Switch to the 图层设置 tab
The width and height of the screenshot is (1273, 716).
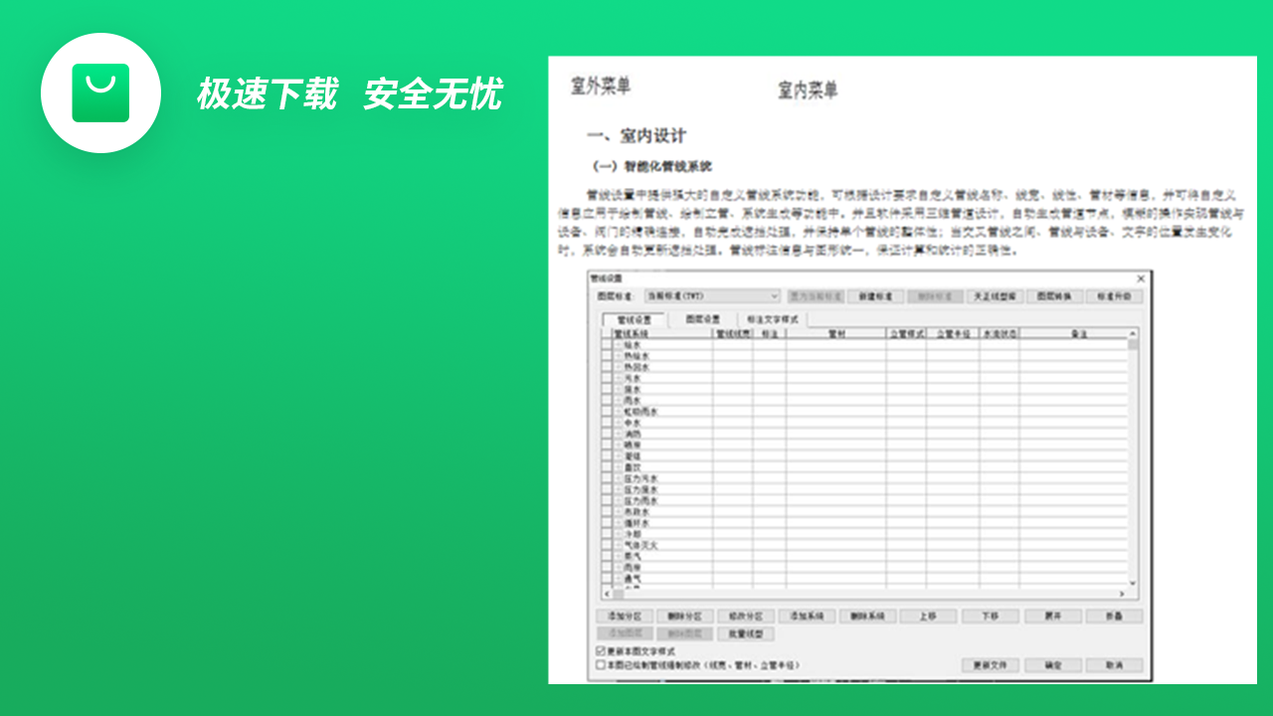click(703, 319)
